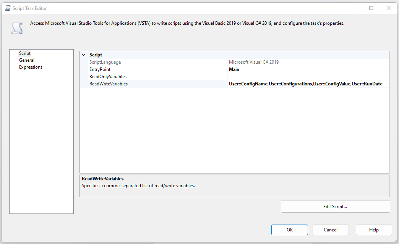Select the EntryPoint property label
This screenshot has height=244, width=399.
tap(100, 69)
